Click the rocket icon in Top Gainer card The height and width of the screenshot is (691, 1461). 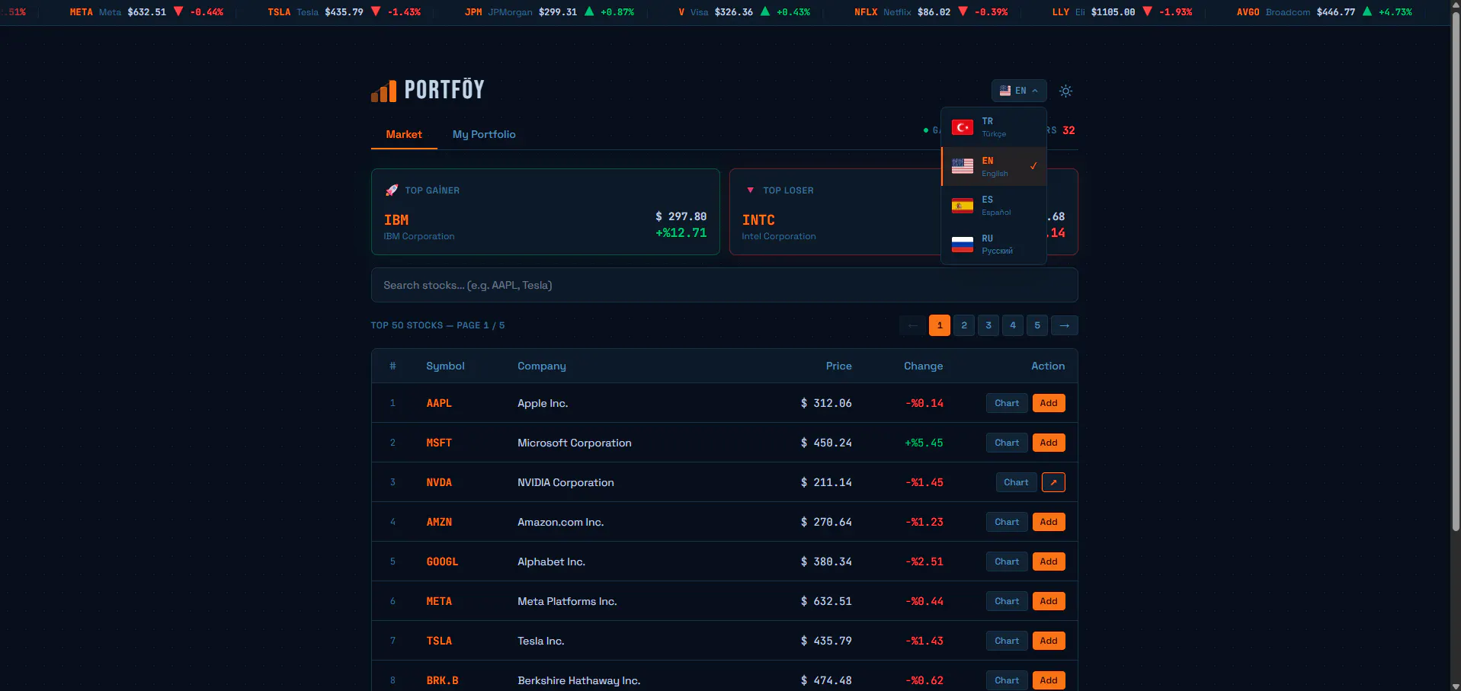point(392,190)
